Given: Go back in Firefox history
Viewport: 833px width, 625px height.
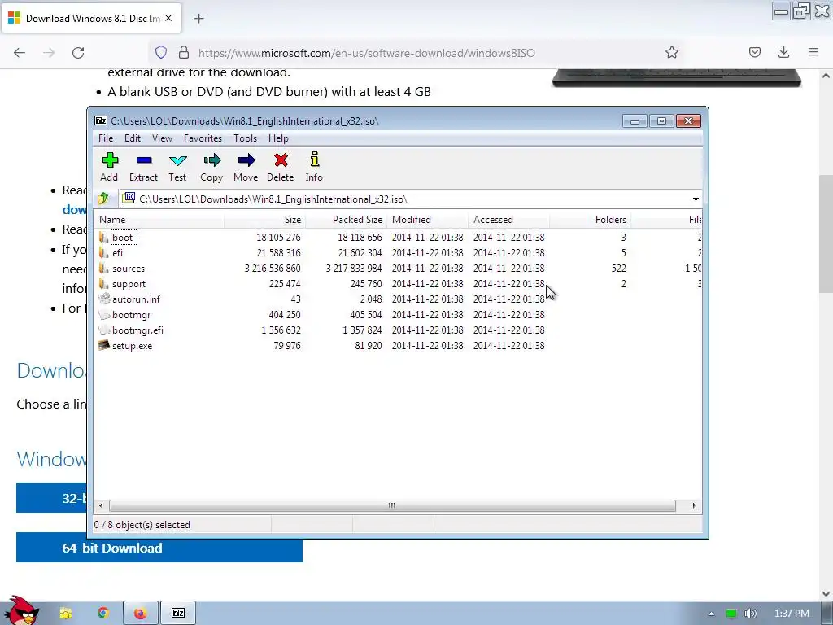Looking at the screenshot, I should pyautogui.click(x=20, y=52).
